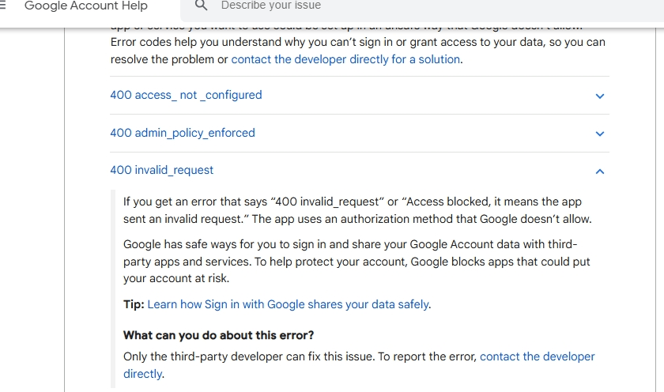Screen dimensions: 664x392
Task: Click paragraph starting 'If you get an error that says'
Action: (x=357, y=210)
